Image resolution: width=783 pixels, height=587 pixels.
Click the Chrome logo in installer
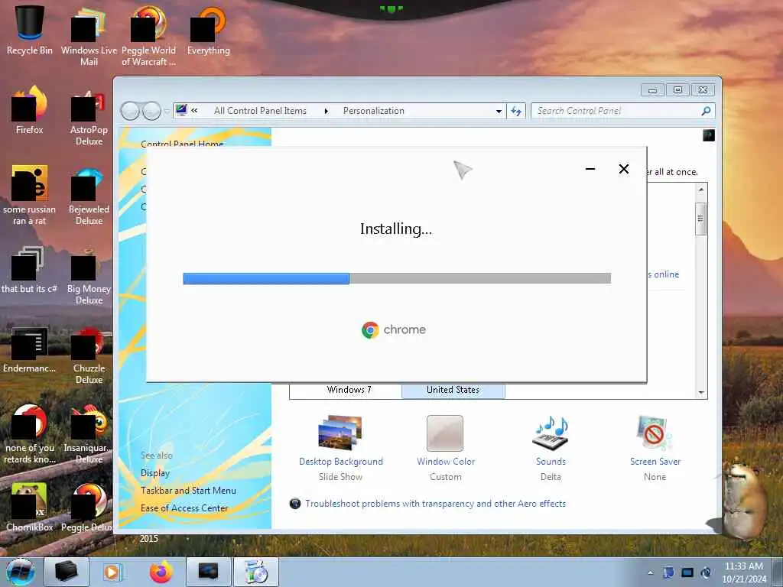(370, 330)
